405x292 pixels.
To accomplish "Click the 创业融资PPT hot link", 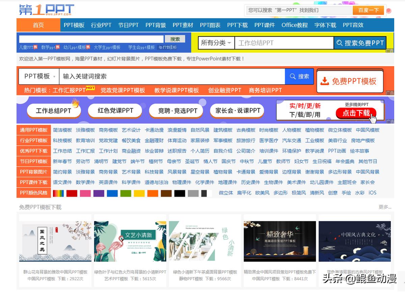I will coord(225,90).
